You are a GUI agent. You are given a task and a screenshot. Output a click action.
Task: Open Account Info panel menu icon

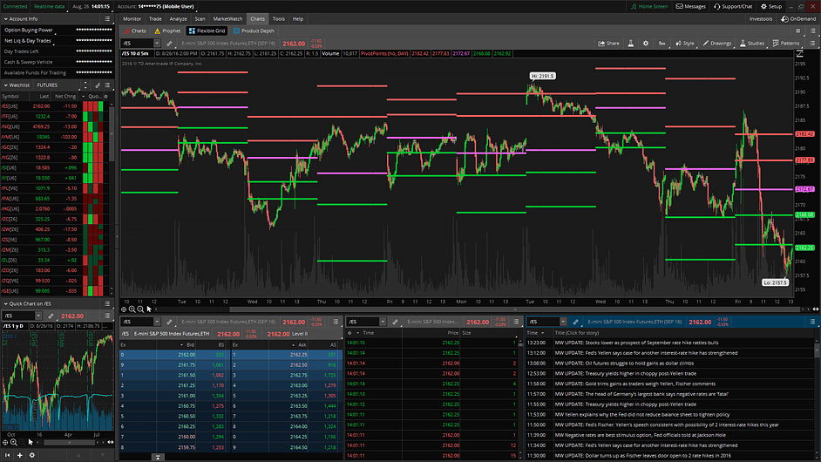107,19
